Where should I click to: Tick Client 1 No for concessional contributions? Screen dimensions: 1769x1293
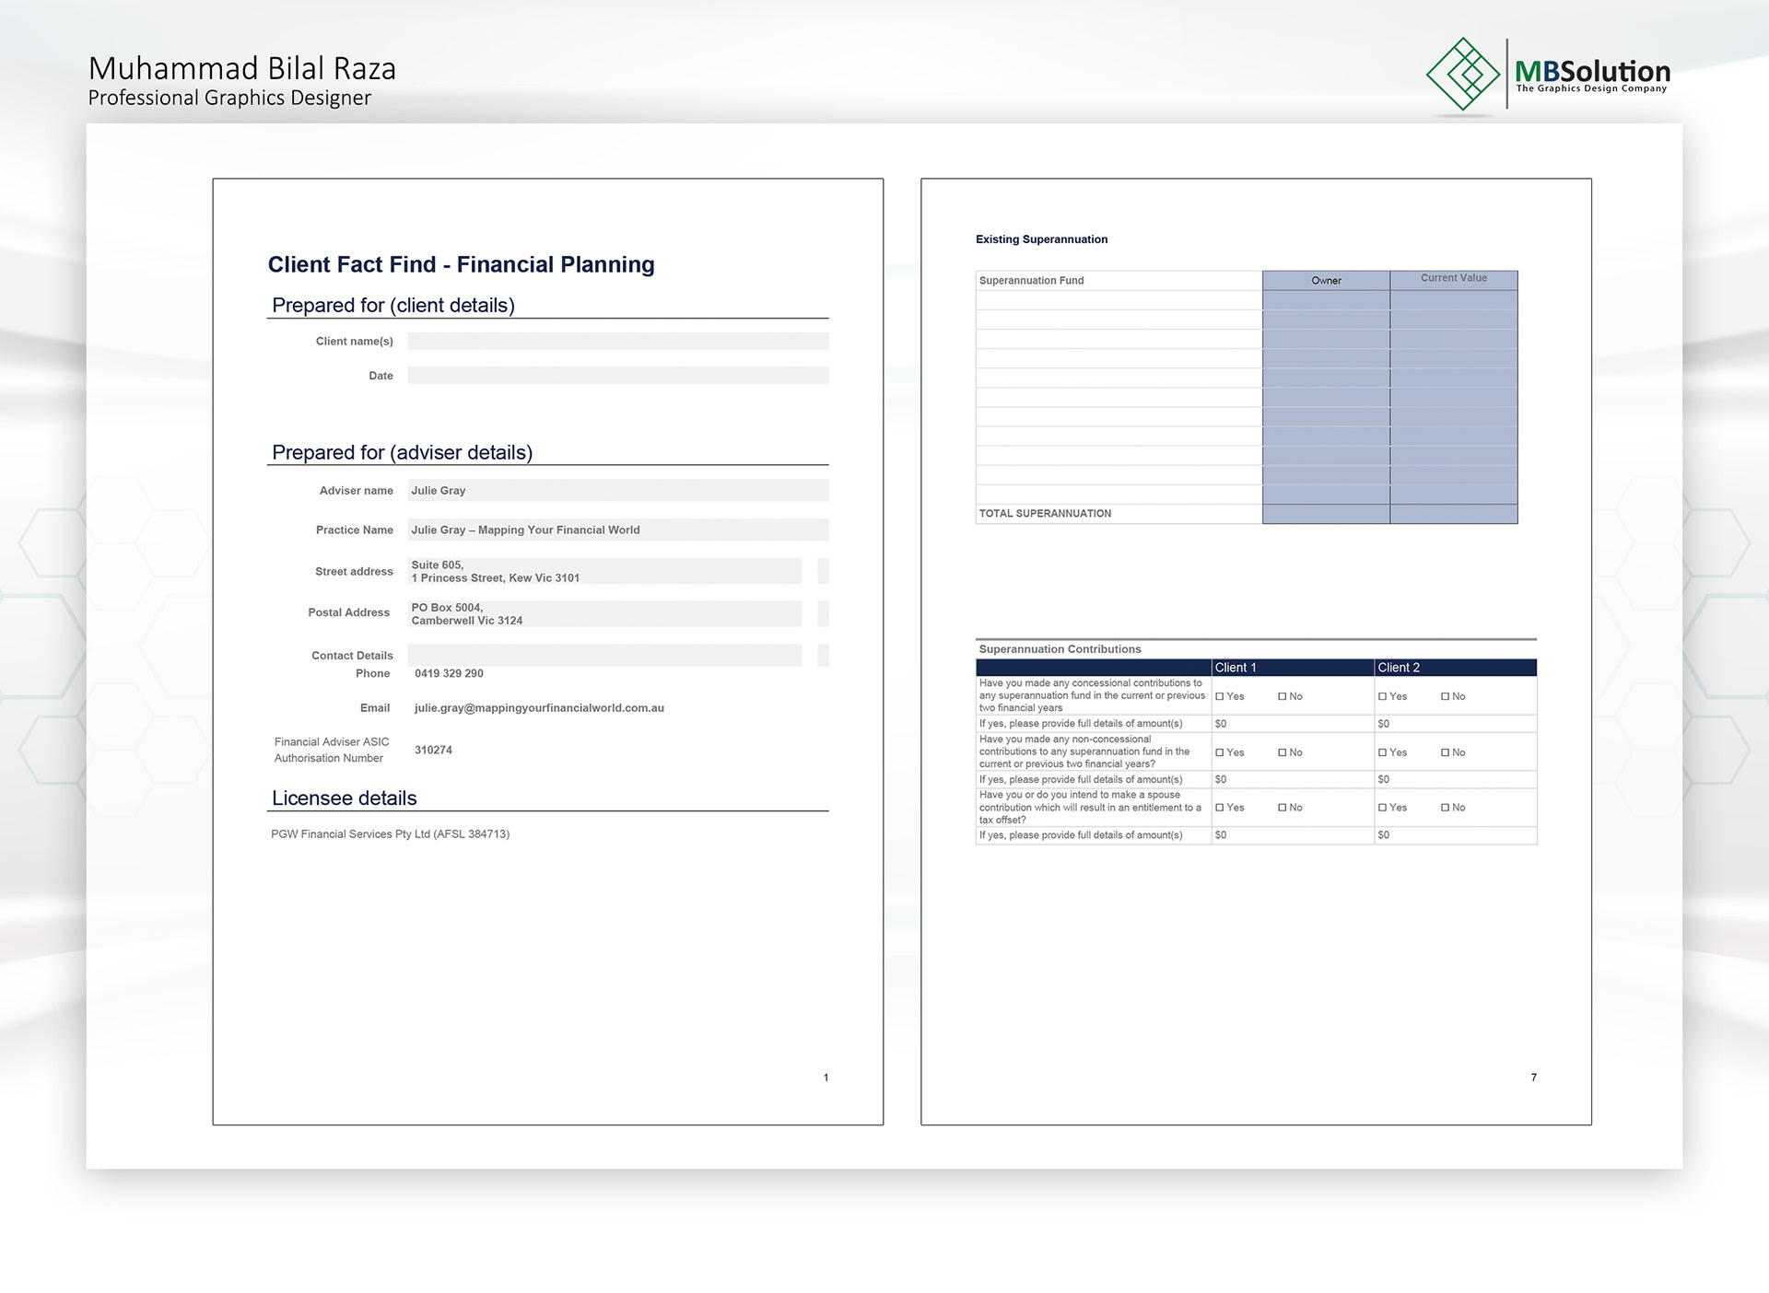pyautogui.click(x=1283, y=697)
